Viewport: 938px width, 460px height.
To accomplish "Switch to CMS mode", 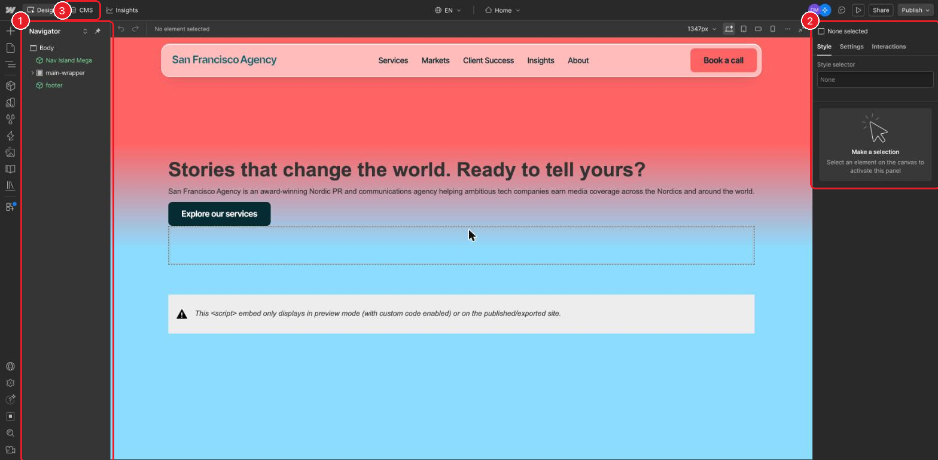I will click(x=82, y=10).
